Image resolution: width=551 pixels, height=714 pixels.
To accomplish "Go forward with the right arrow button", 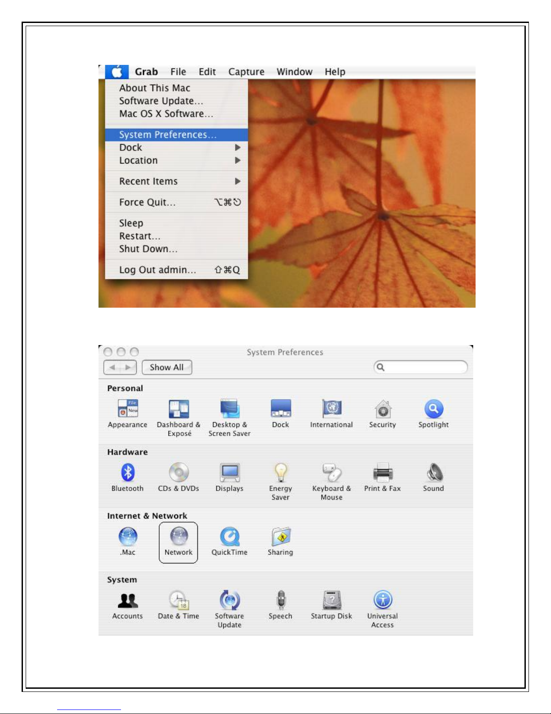I will click(x=129, y=367).
